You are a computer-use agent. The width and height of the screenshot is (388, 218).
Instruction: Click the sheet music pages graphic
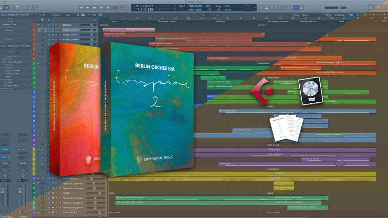tap(286, 128)
